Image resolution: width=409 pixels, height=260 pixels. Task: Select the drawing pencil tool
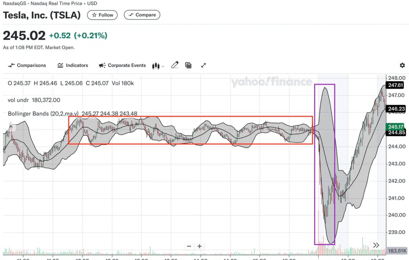pyautogui.click(x=175, y=65)
